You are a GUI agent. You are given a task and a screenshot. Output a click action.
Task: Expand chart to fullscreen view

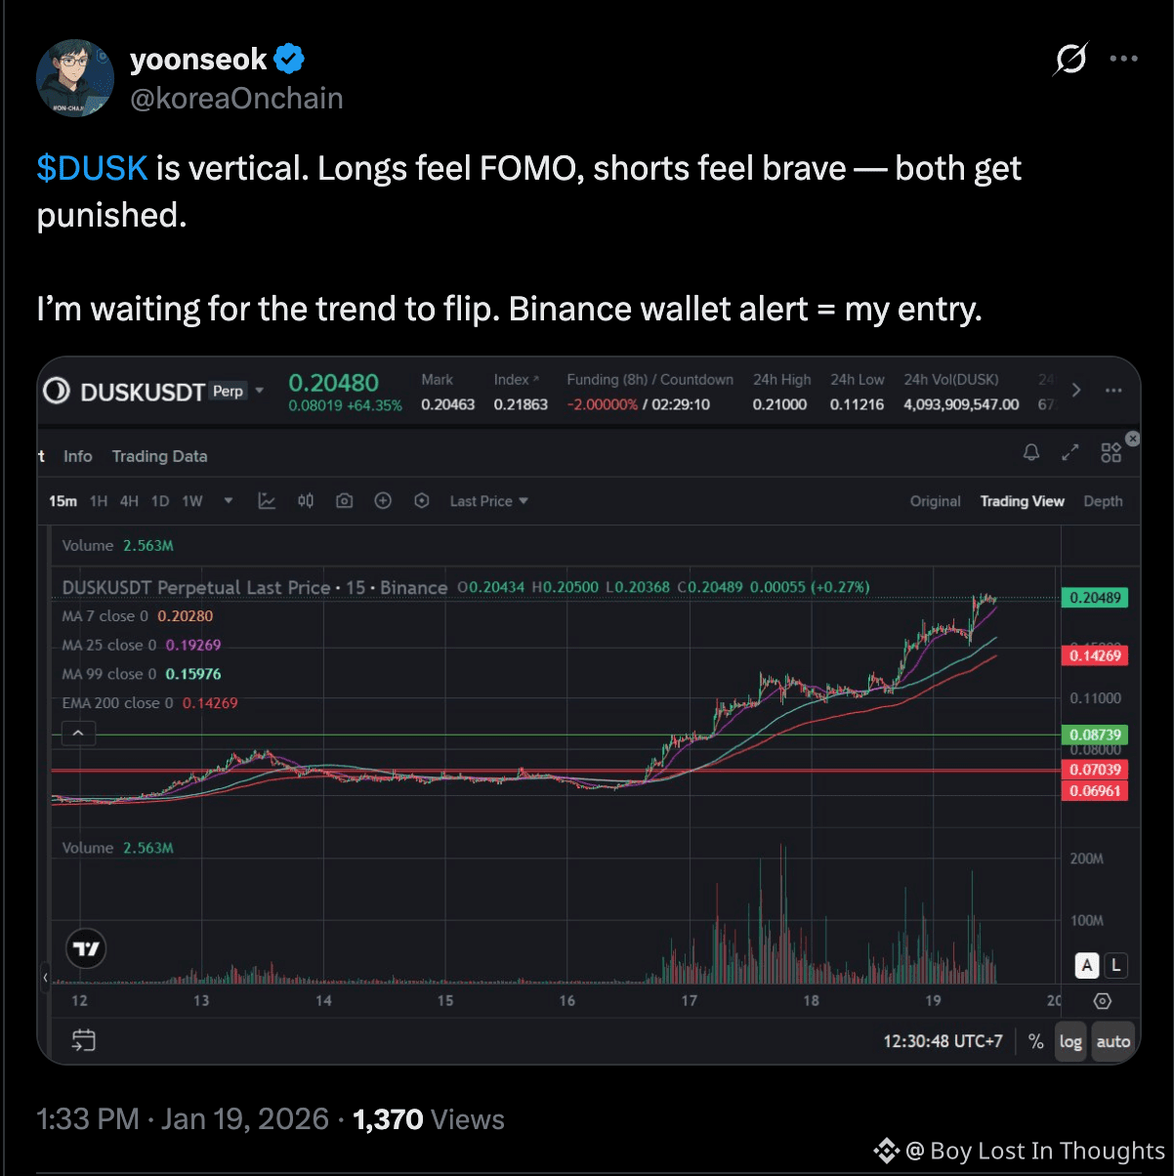1070,452
